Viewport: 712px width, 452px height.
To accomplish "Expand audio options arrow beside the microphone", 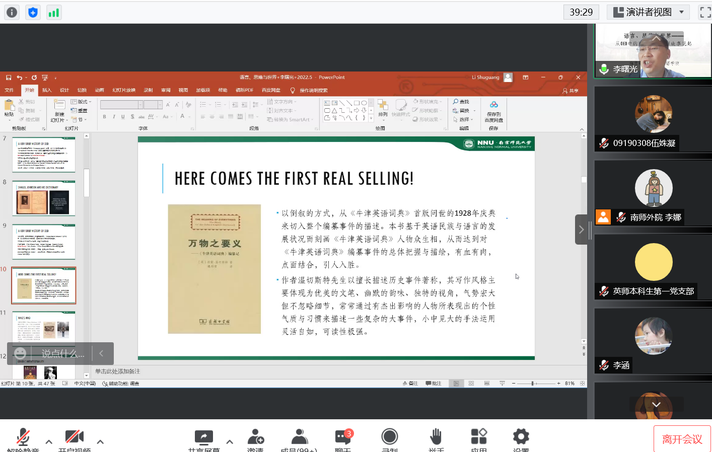I will click(x=49, y=442).
